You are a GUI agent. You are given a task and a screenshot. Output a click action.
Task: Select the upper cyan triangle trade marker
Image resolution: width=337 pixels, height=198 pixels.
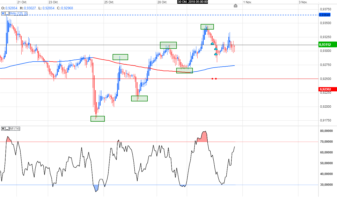pos(212,43)
